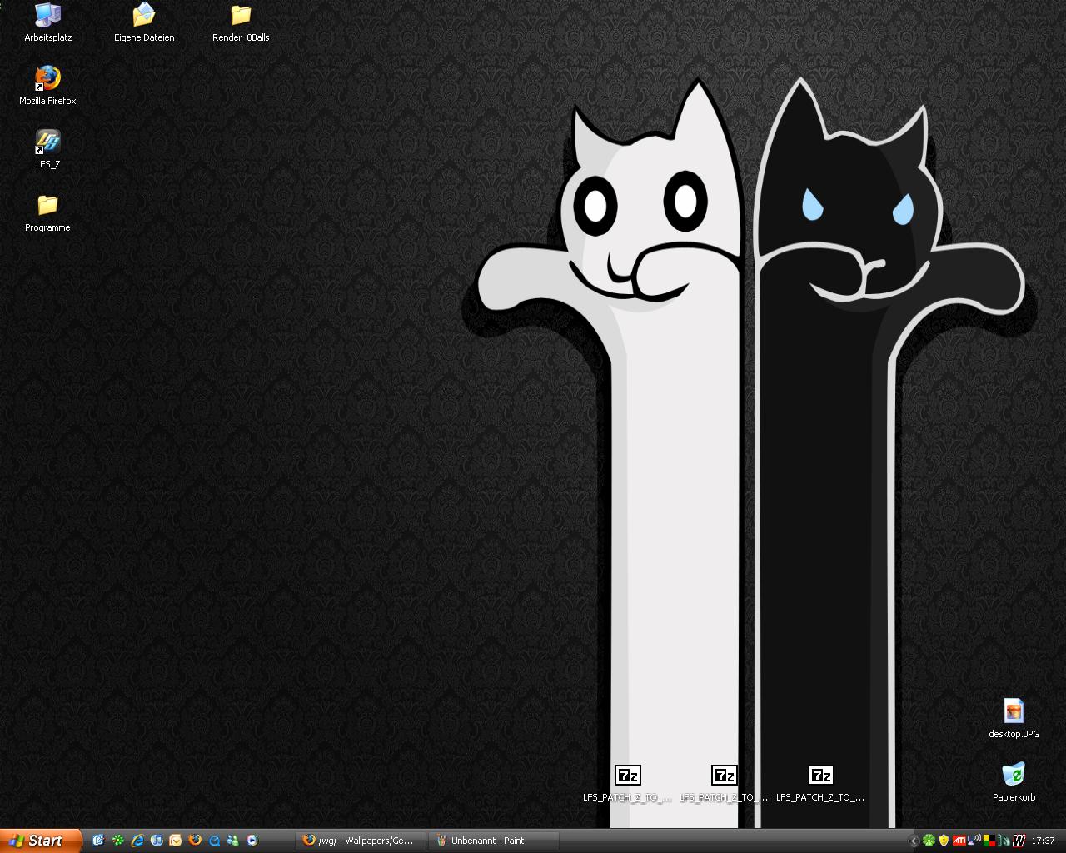Select the LFS_Z game shortcut
The width and height of the screenshot is (1066, 853).
pyautogui.click(x=47, y=150)
